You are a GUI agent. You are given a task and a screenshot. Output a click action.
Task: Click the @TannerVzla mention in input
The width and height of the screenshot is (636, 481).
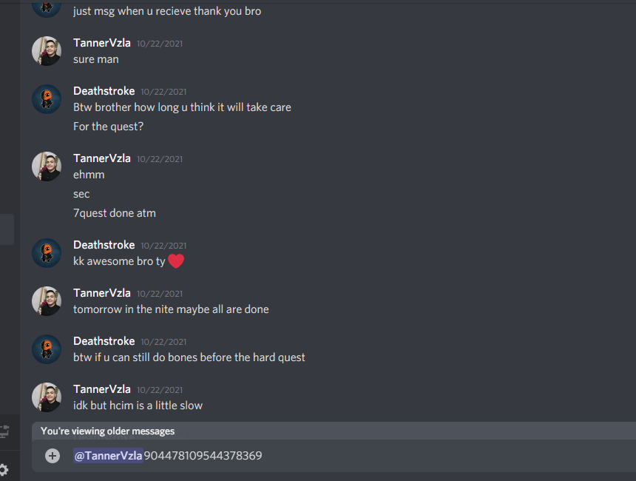click(108, 456)
